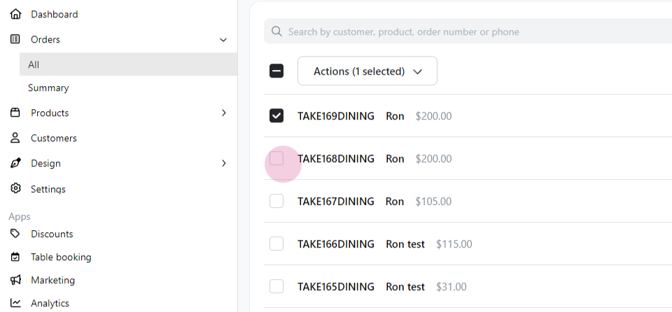Click the Discounts tag icon
Viewport: 672px width, 312px height.
[15, 234]
